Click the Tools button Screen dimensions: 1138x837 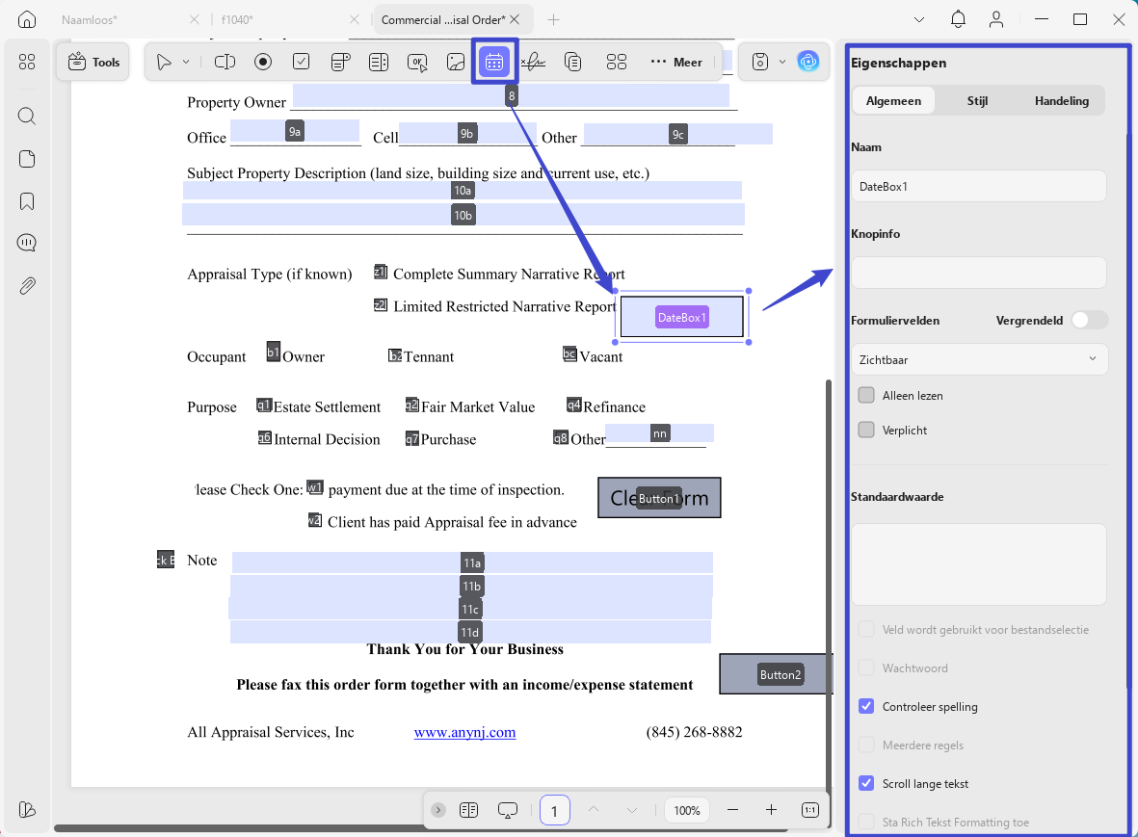(x=93, y=63)
